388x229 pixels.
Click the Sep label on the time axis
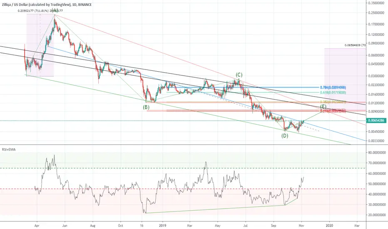[x=274, y=226]
